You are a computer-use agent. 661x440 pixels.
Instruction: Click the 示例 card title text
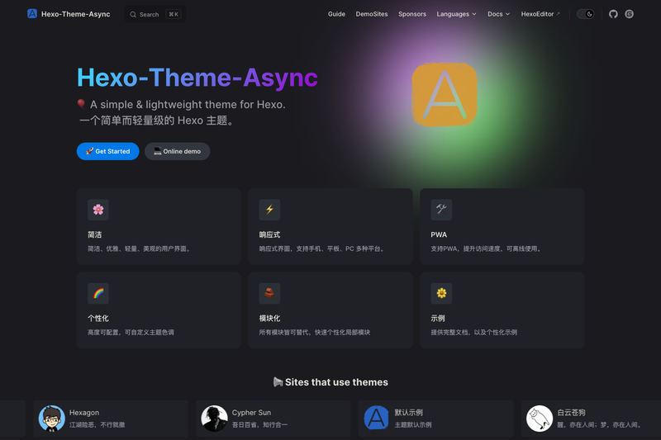[438, 319]
